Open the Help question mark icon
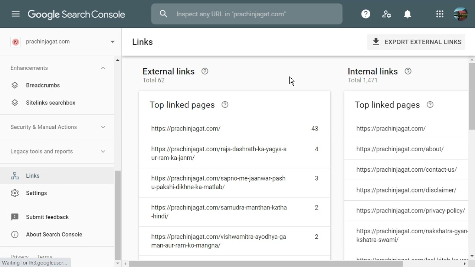The height and width of the screenshot is (267, 475). 366,14
